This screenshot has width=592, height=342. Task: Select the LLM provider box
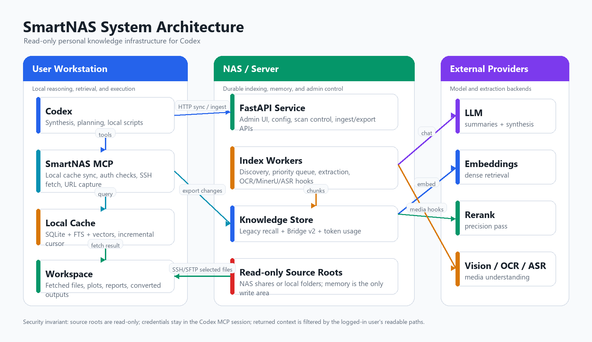[506, 116]
